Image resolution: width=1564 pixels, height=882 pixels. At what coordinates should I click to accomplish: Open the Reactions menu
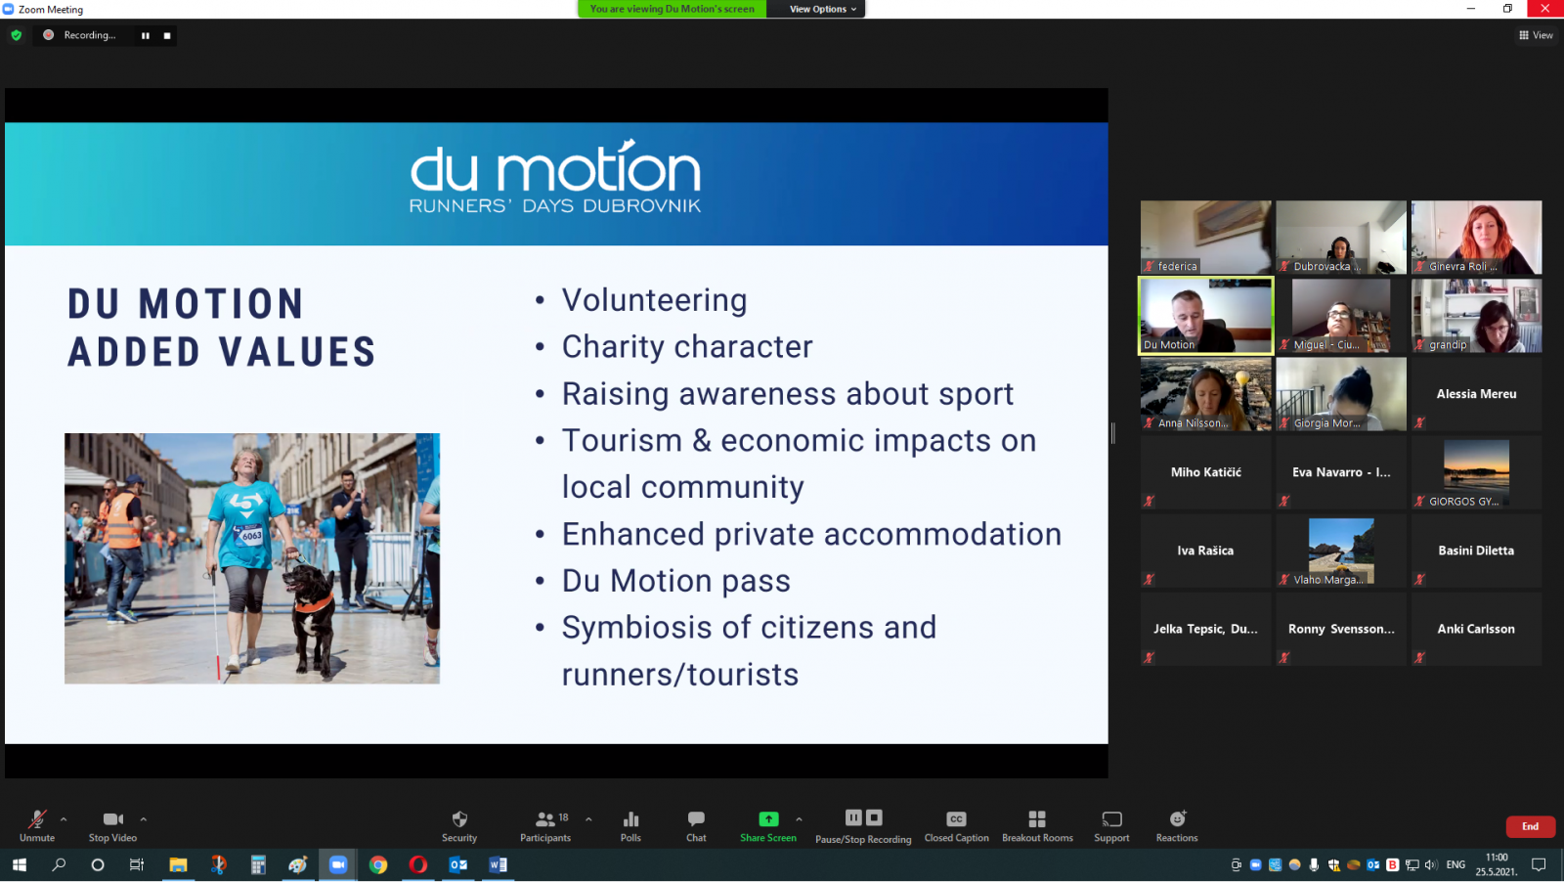(x=1177, y=825)
